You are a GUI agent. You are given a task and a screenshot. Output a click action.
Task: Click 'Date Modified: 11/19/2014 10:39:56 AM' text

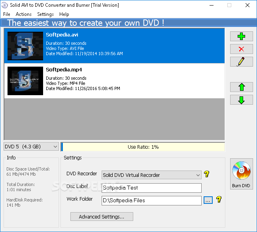pos(84,54)
